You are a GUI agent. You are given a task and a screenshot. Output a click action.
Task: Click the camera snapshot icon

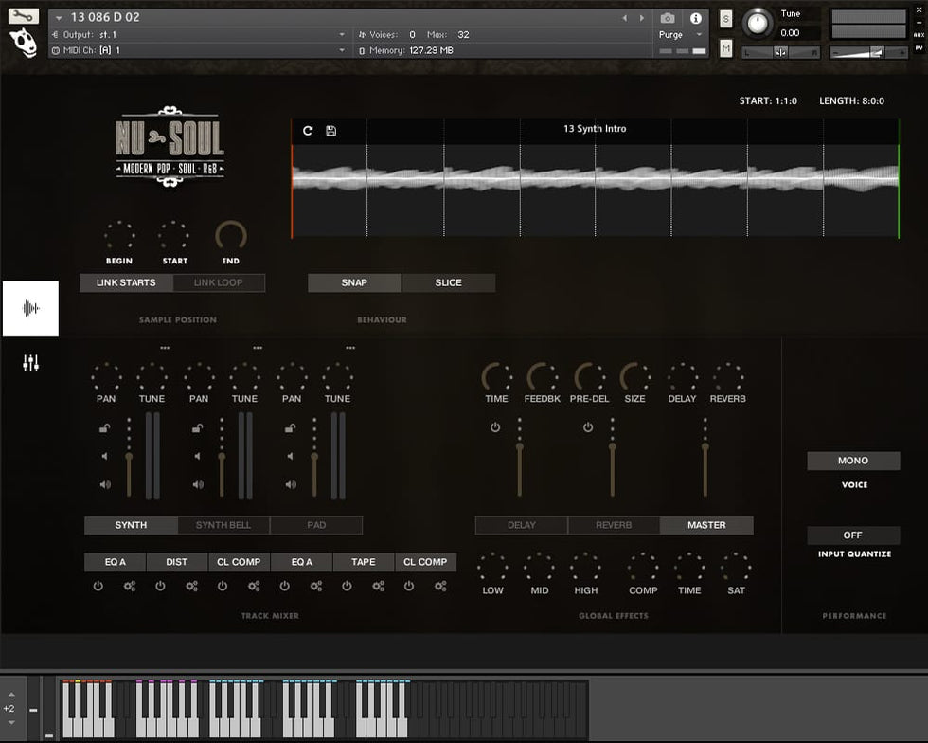[x=668, y=18]
